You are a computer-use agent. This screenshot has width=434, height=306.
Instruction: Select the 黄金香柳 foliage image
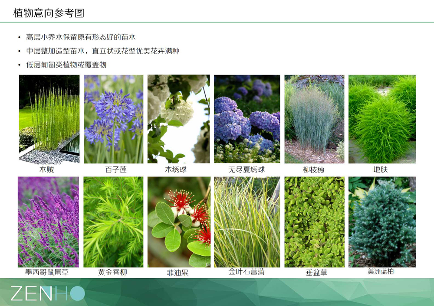[x=113, y=222]
